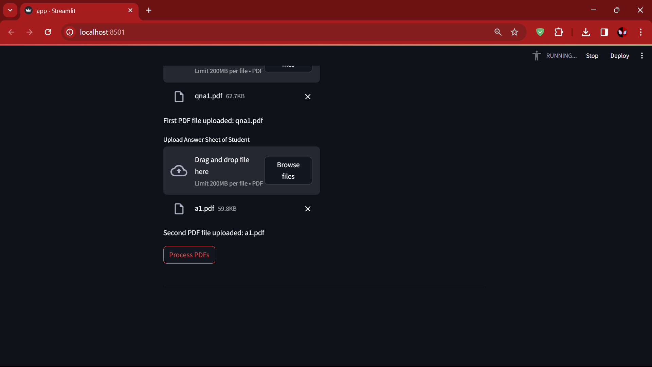Viewport: 652px width, 367px height.
Task: Browse files for student answer sheet
Action: 288,171
